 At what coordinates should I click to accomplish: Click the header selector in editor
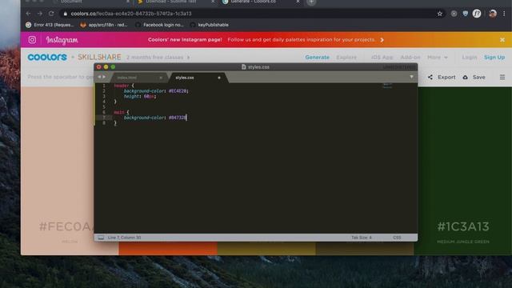click(x=121, y=86)
